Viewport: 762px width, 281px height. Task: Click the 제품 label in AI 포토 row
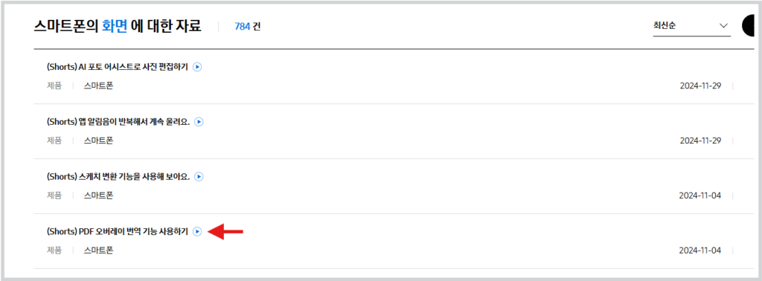click(x=54, y=86)
